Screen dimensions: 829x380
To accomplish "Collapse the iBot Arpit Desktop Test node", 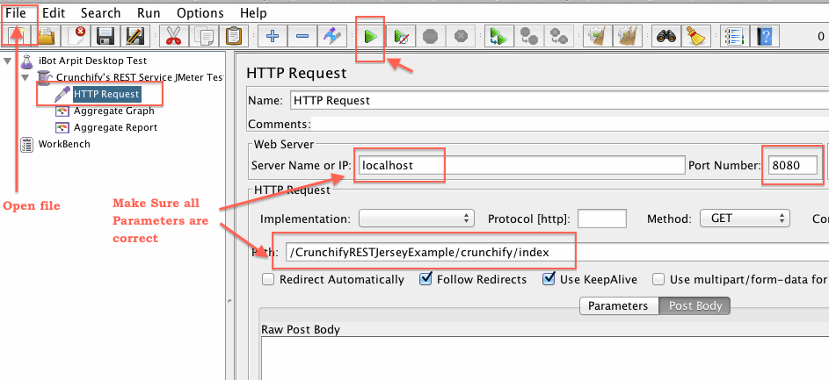I will click(x=8, y=61).
